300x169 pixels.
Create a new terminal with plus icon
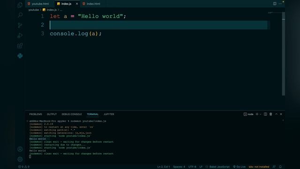257,114
